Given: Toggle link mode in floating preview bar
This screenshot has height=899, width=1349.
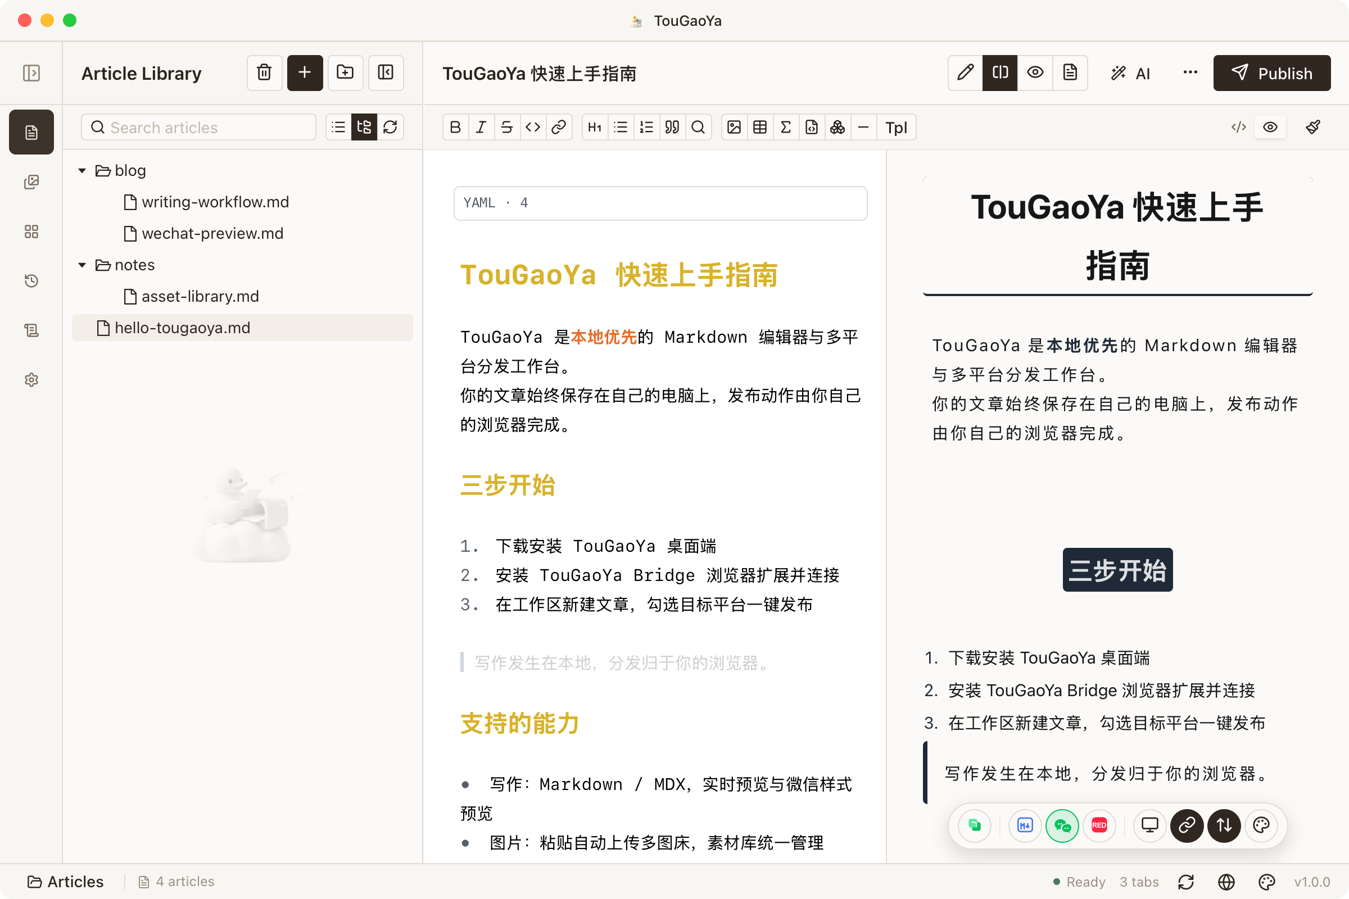Looking at the screenshot, I should point(1187,825).
